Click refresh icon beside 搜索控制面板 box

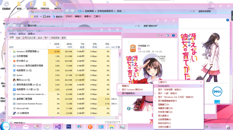(194, 11)
